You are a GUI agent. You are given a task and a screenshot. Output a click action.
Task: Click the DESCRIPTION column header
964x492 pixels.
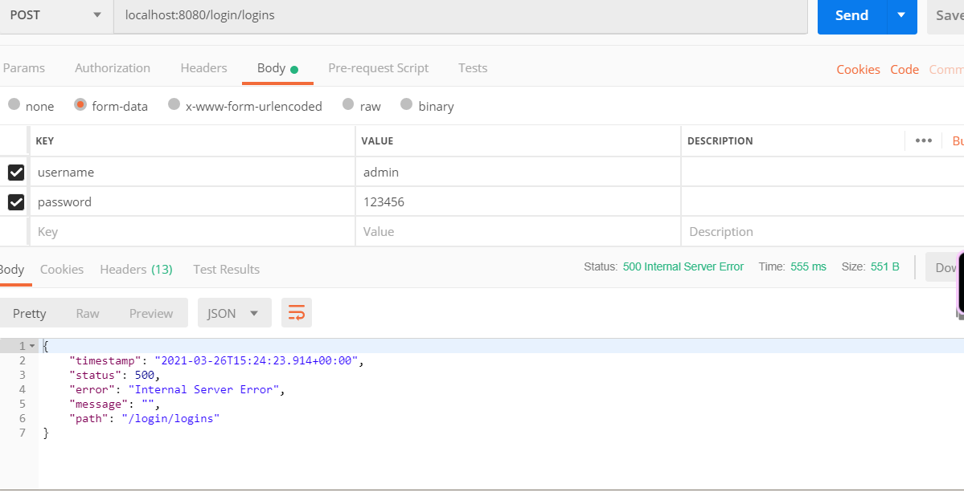[720, 141]
